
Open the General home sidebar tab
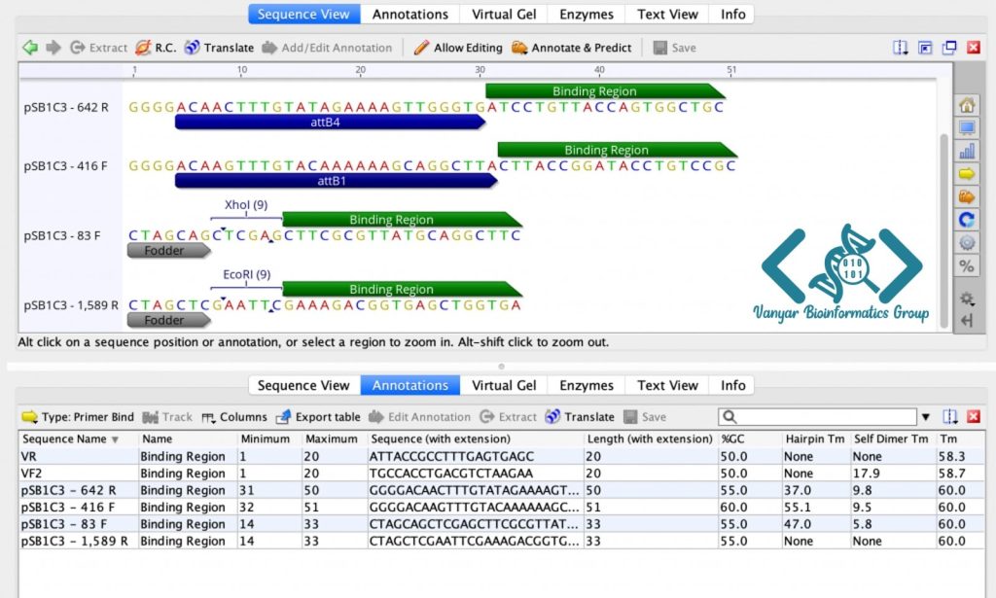(x=967, y=105)
